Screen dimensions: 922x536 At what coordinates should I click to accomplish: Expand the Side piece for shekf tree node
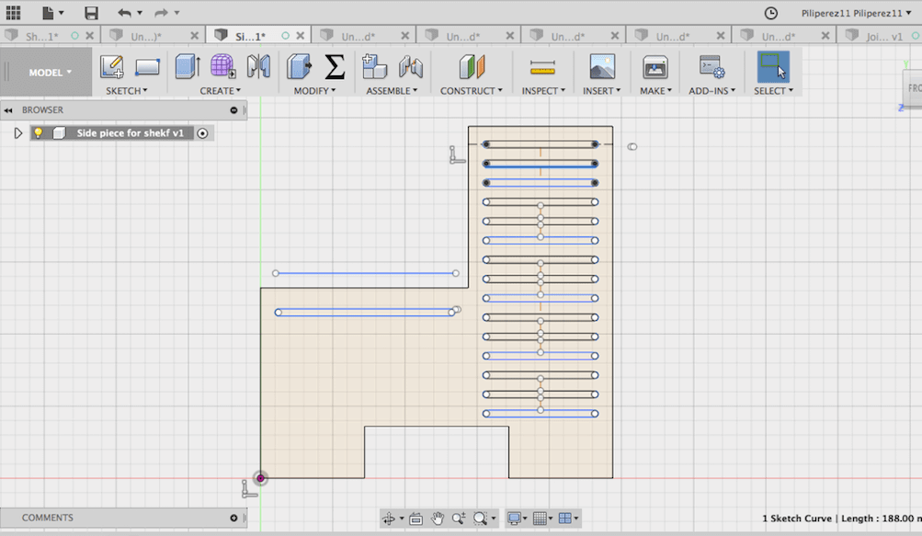[17, 133]
